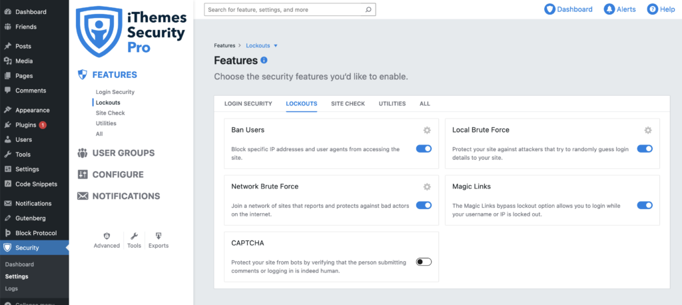Open Network Brute Force gear settings
682x305 pixels.
tap(427, 186)
